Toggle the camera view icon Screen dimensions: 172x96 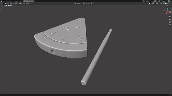pyautogui.click(x=170, y=22)
